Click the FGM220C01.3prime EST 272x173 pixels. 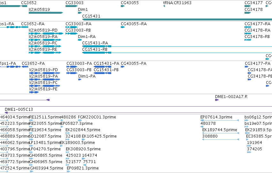click(x=97, y=117)
